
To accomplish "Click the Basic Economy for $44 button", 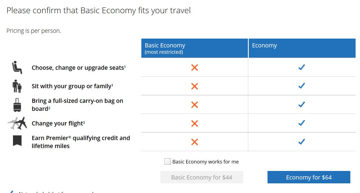I will [x=202, y=177].
